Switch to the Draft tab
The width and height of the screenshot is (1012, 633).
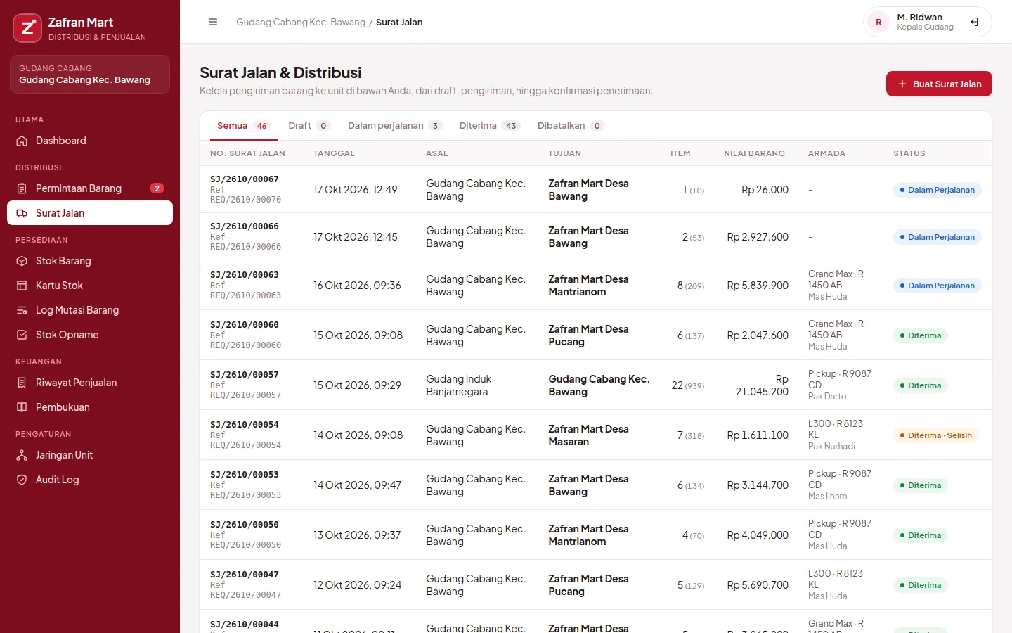click(309, 126)
